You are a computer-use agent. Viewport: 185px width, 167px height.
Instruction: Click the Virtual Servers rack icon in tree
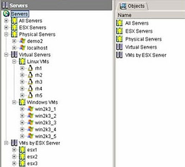pyautogui.click(x=14, y=54)
